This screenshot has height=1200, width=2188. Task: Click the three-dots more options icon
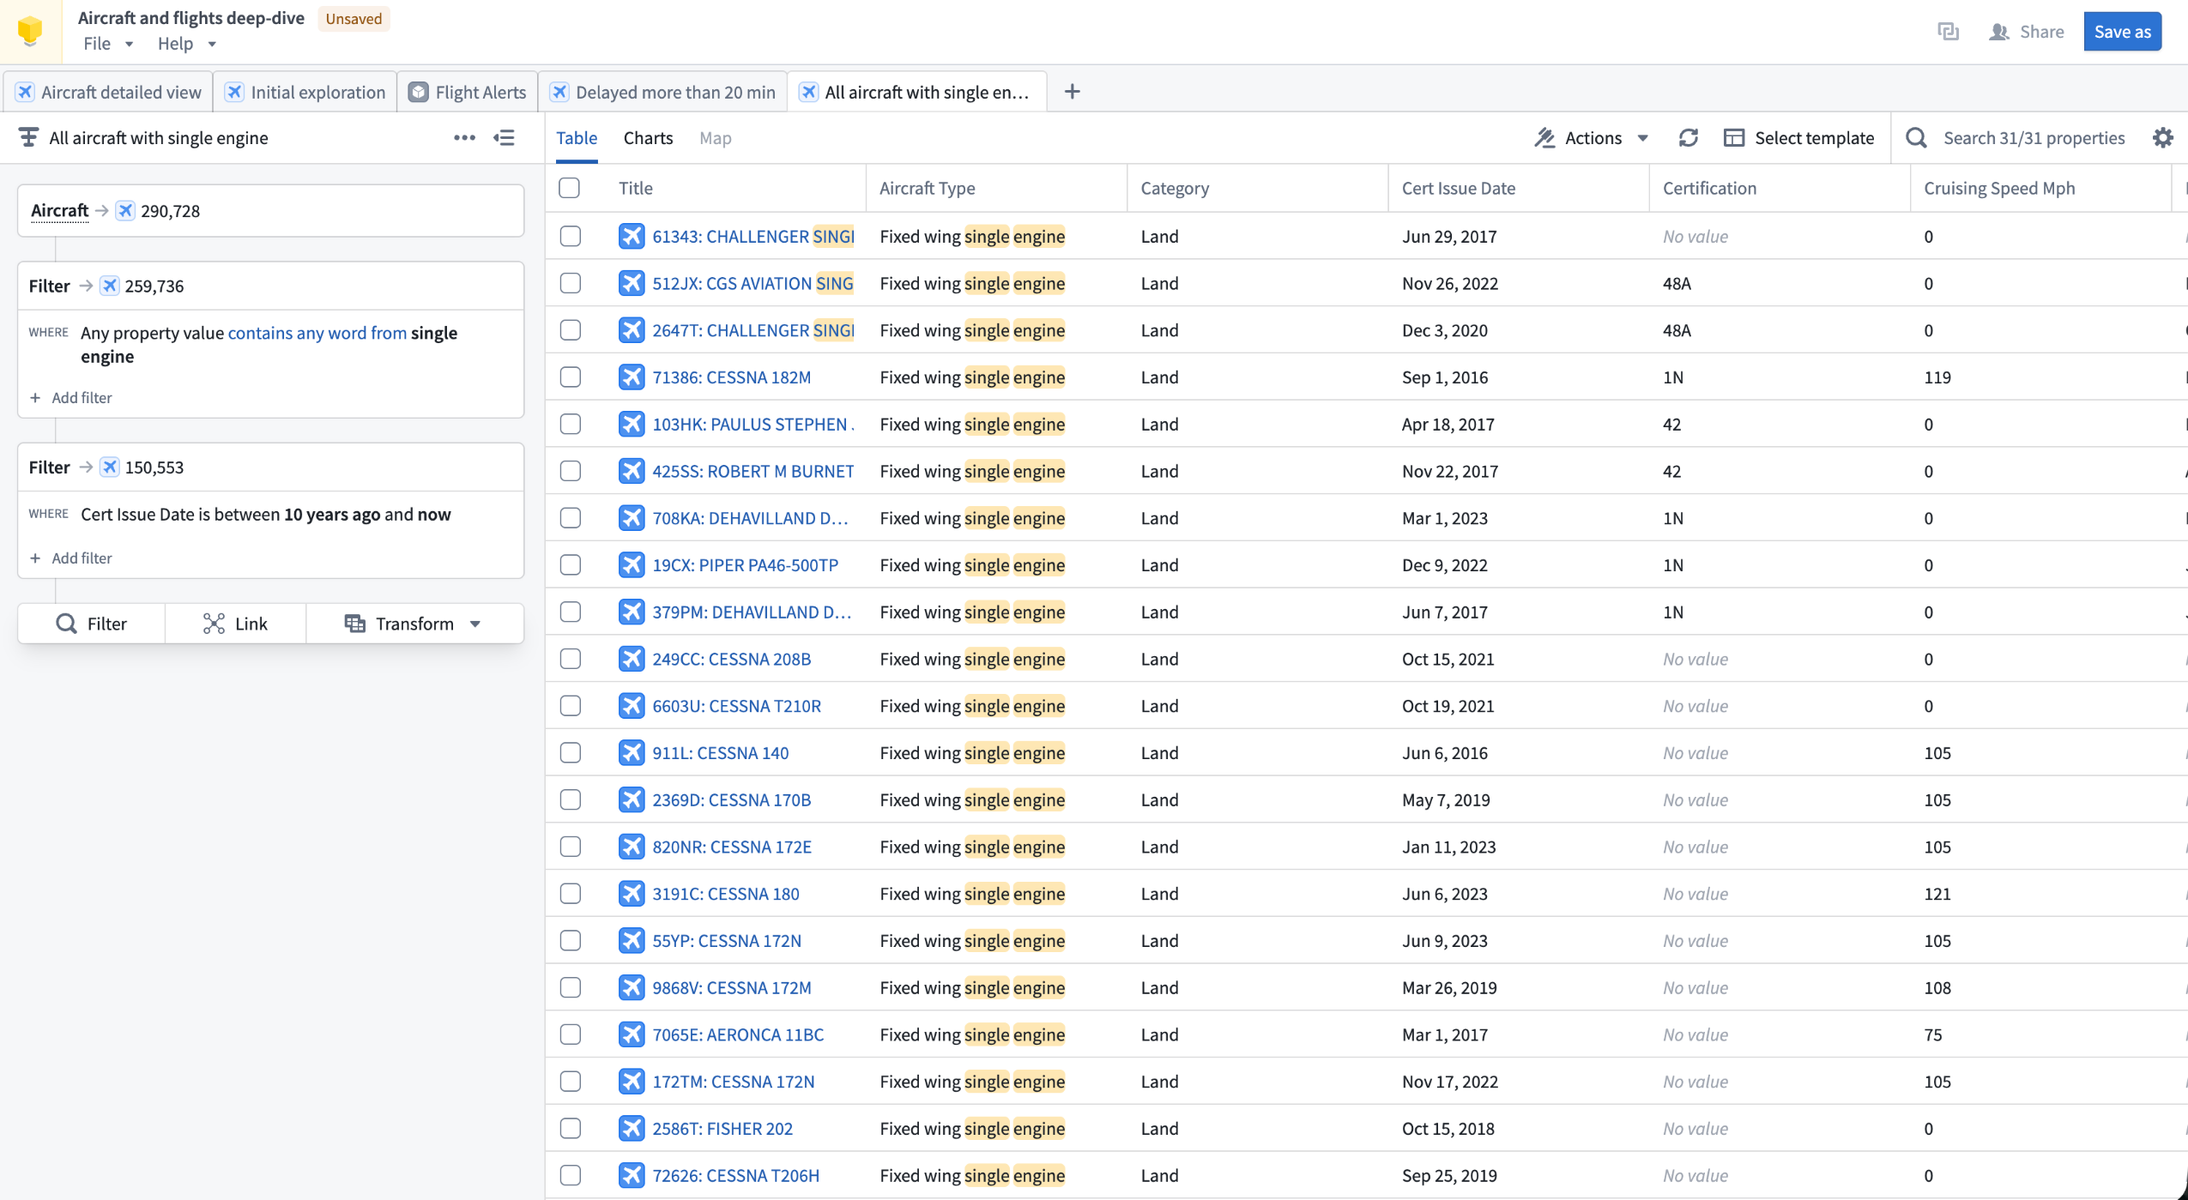[x=464, y=138]
